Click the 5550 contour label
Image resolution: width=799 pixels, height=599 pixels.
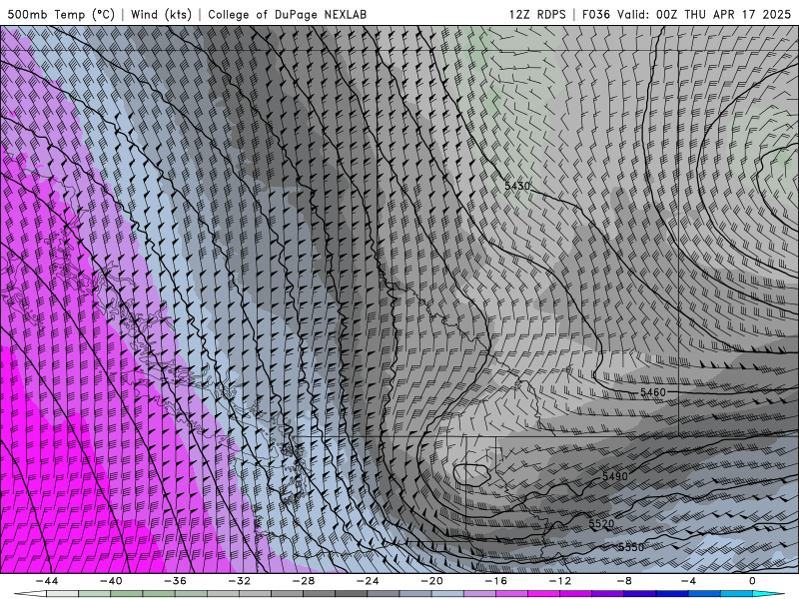(631, 547)
